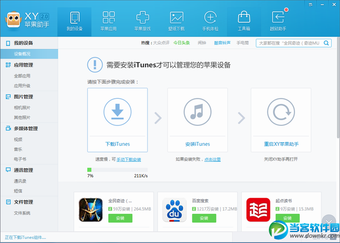Click hot search term 手电筒
340x243 pixels.
[x=243, y=43]
